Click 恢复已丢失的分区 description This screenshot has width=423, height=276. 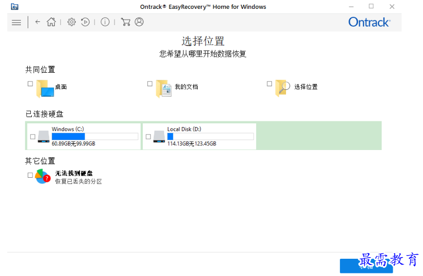tap(78, 181)
